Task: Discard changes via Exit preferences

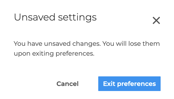Action: point(129,84)
